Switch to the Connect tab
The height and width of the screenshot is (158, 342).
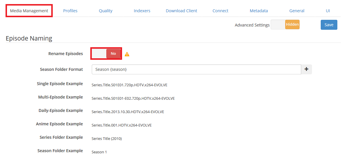[x=220, y=11]
